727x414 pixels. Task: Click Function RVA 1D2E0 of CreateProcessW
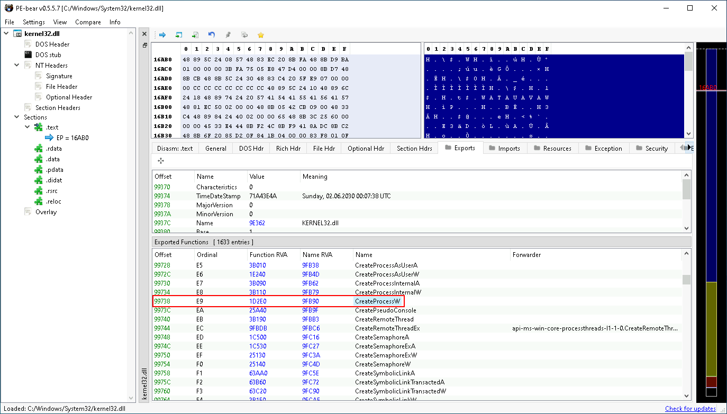point(258,301)
